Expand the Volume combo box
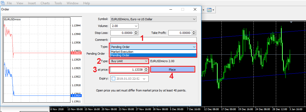Screen dimensions: 306x112 (136, 26)
